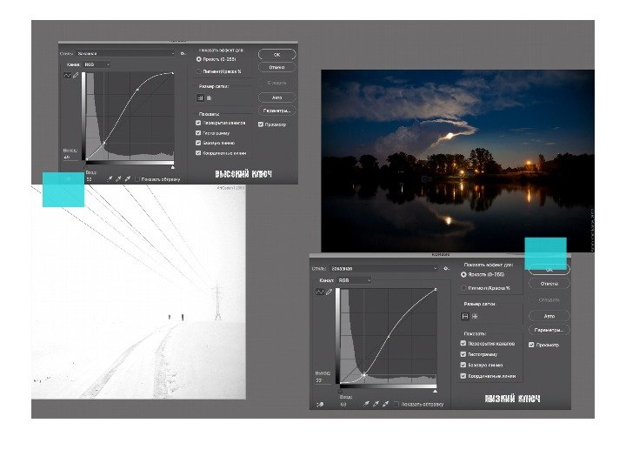Enable Показать обрезку checkbox in ВЫСОКИЙ КЛЮЧ dialog
This screenshot has height=470, width=626.
tap(137, 179)
